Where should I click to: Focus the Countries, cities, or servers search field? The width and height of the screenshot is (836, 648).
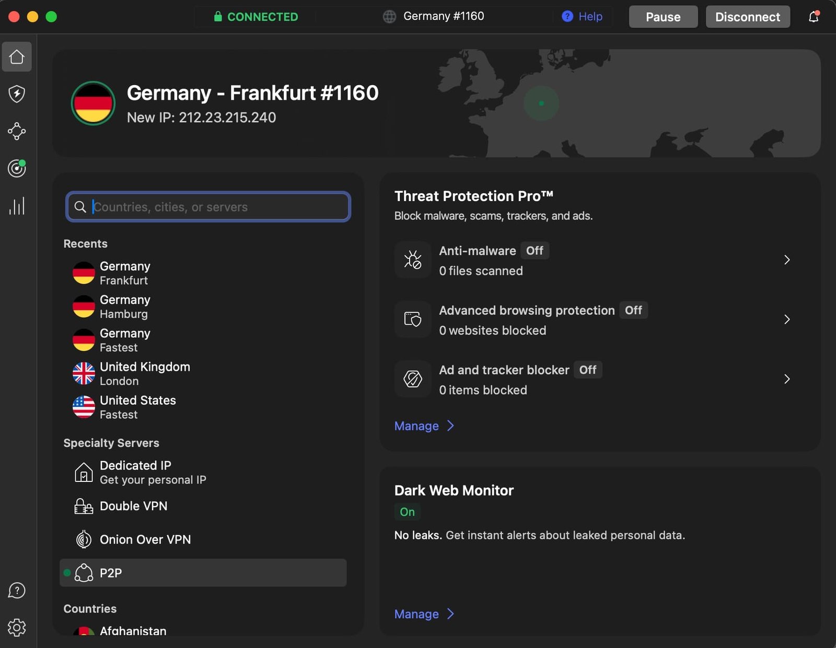[x=208, y=207]
